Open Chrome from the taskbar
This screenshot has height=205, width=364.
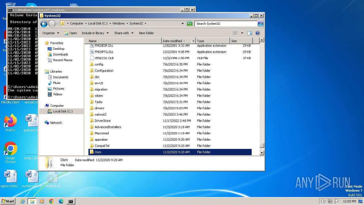[x=51, y=201]
